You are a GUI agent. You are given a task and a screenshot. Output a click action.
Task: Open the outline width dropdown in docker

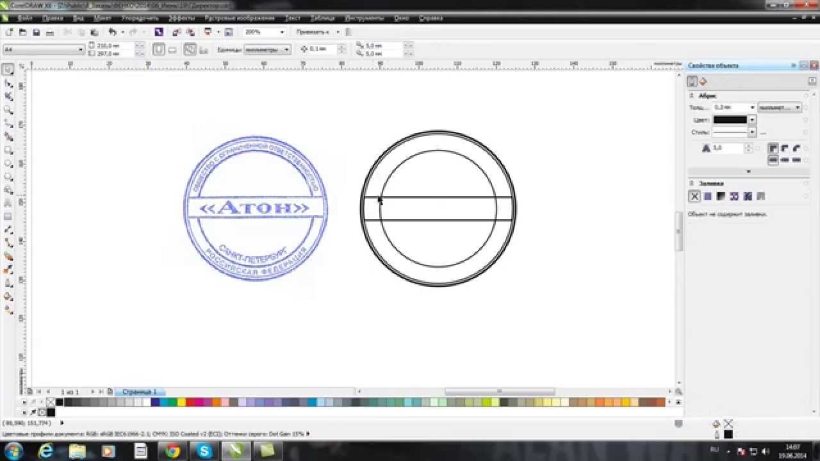coord(752,108)
